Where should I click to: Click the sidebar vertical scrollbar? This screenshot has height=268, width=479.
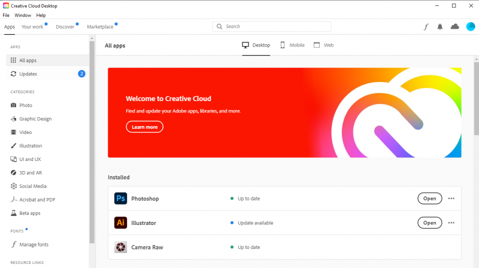coord(92,142)
